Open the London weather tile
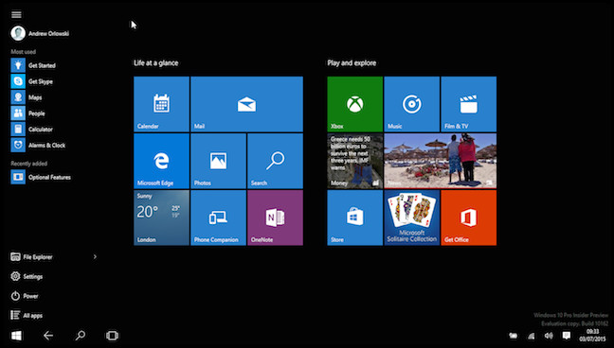Image resolution: width=614 pixels, height=348 pixels. [x=161, y=217]
